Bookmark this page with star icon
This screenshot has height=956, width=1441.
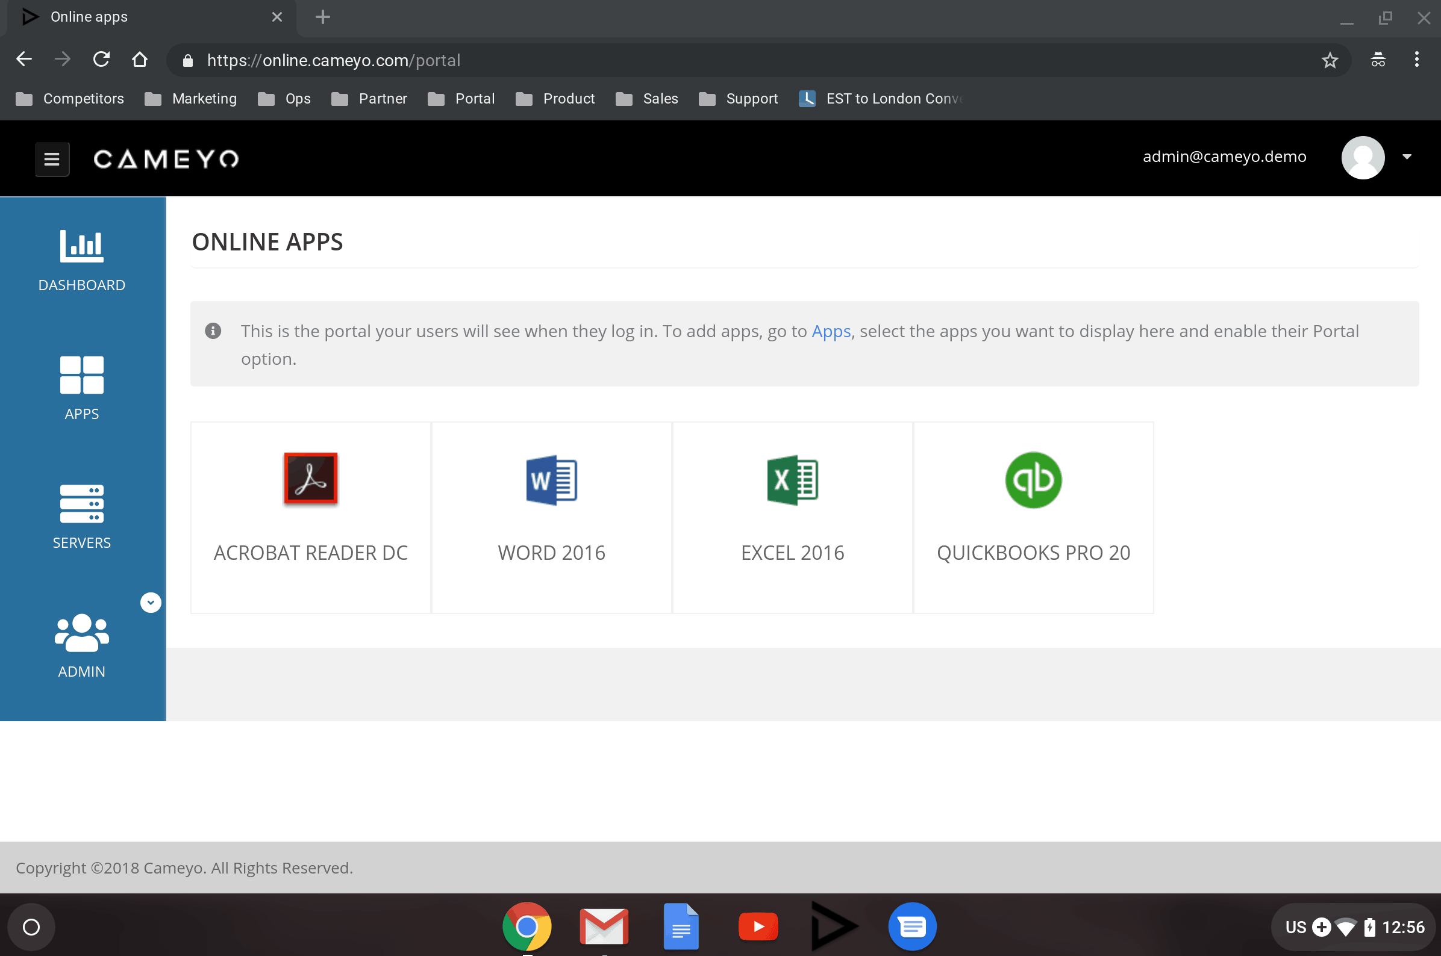pos(1330,60)
